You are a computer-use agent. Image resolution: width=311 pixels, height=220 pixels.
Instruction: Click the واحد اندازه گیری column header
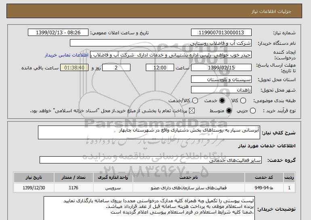[113, 177]
